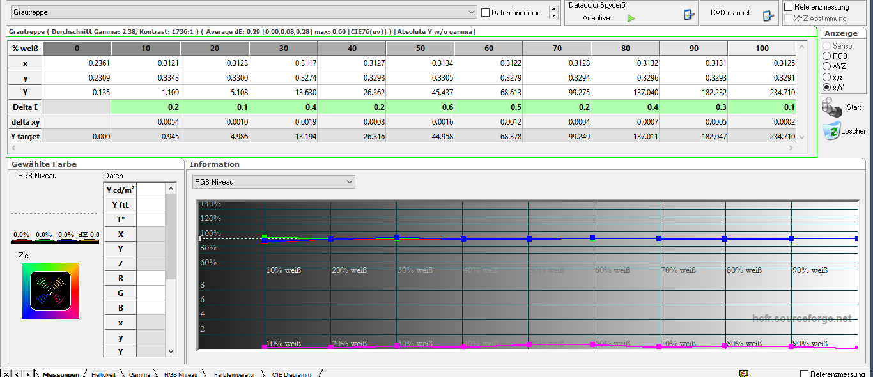
Task: Select Y cell 137.040
Action: [x=625, y=92]
